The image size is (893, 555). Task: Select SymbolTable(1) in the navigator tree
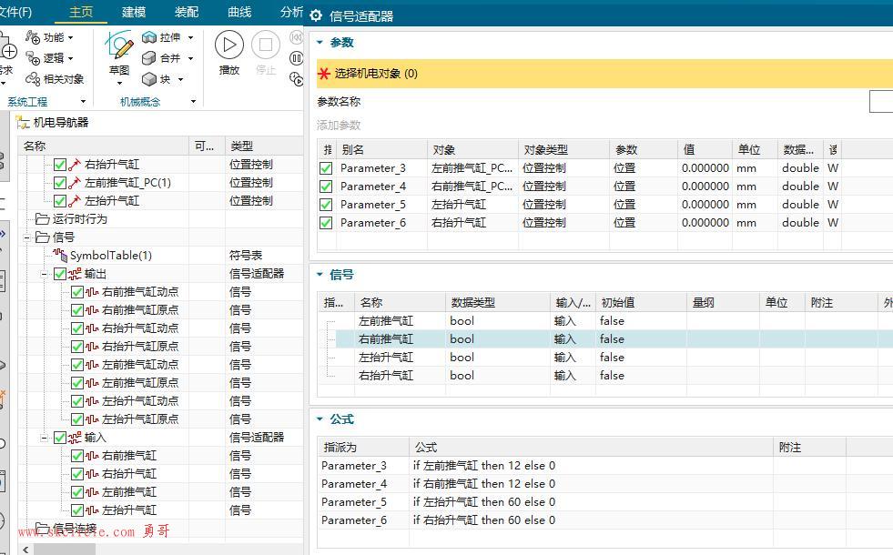click(110, 256)
